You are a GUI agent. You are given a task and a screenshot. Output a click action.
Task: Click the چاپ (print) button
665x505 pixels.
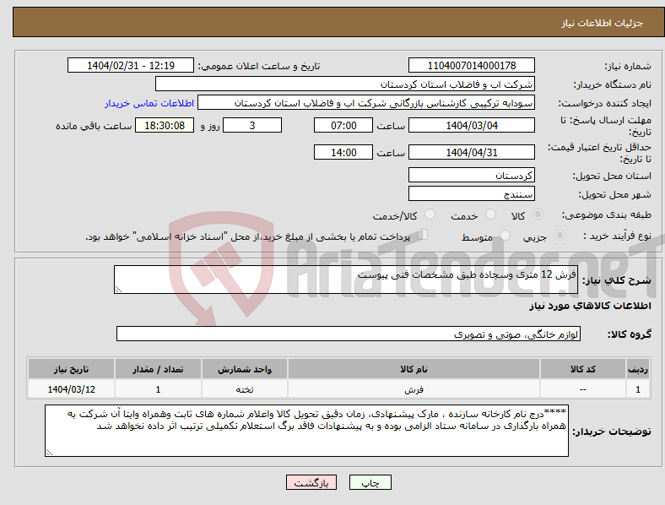370,482
